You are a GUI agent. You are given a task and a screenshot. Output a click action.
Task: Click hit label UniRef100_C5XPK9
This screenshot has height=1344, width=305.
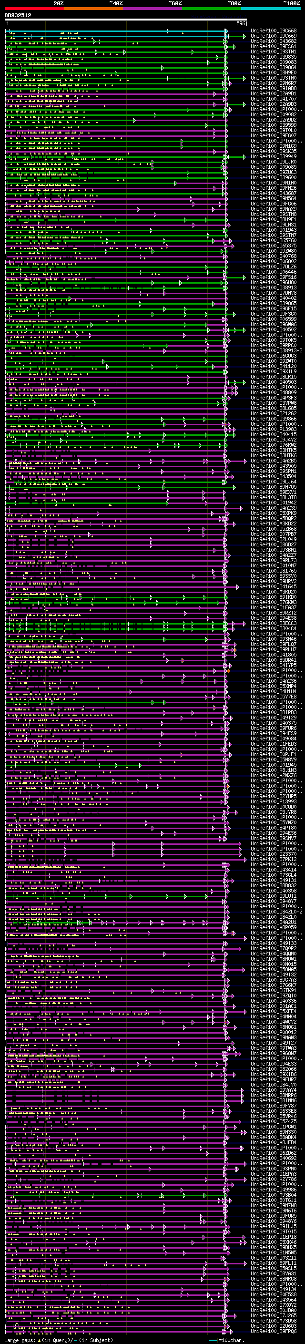[274, 513]
